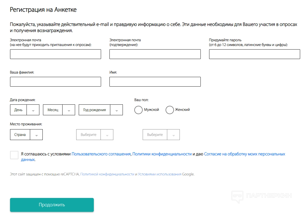
Task: Click the Придумайте пароль password field
Action: coord(254,54)
